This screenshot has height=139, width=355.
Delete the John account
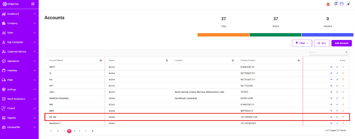(343, 92)
